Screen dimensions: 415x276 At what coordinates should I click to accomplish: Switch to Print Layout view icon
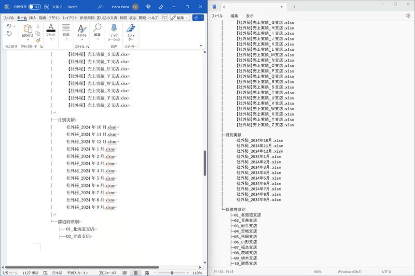coord(135,273)
